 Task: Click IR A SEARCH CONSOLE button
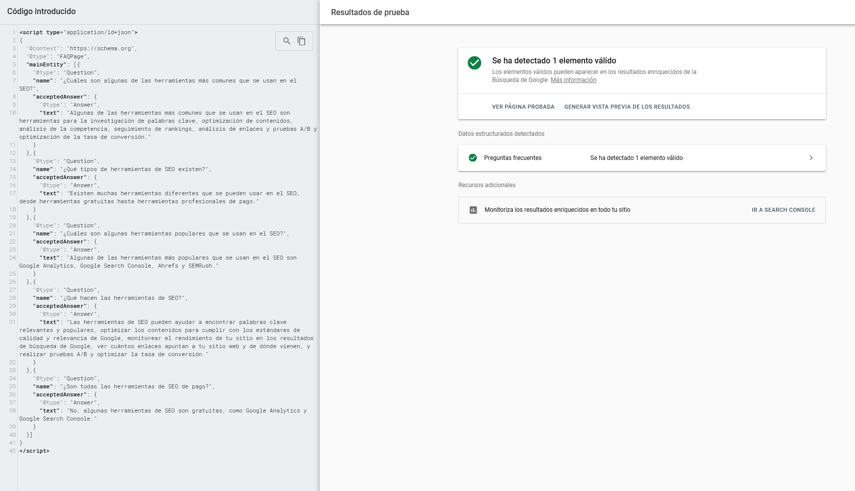[x=783, y=210]
